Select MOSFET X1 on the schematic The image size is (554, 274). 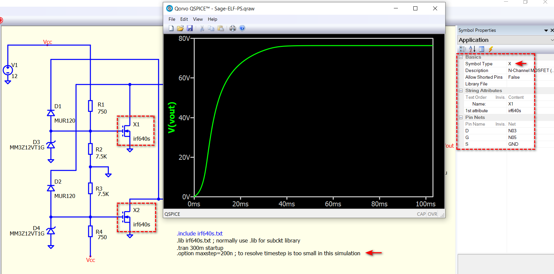click(127, 131)
